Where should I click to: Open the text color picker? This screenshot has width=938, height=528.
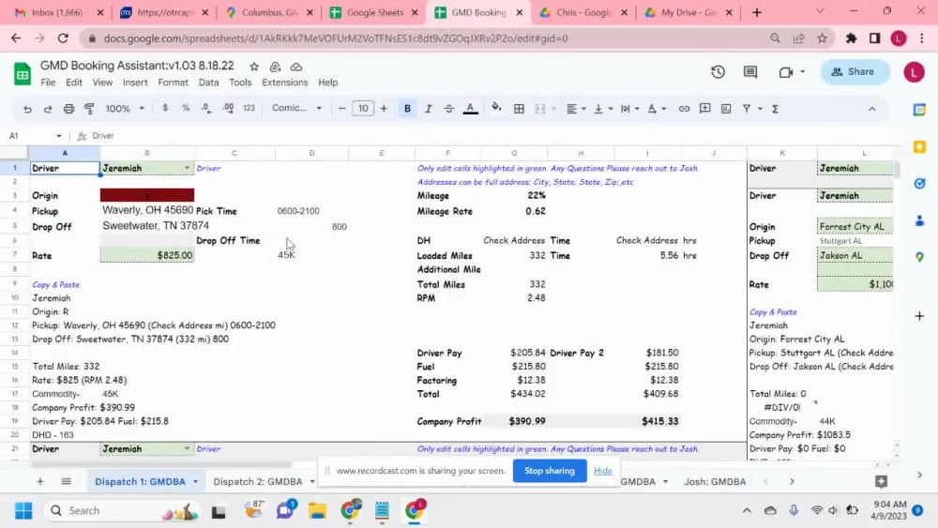(471, 109)
